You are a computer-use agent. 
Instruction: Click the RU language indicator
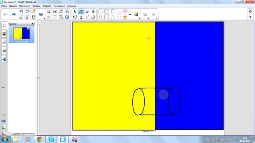point(207,139)
